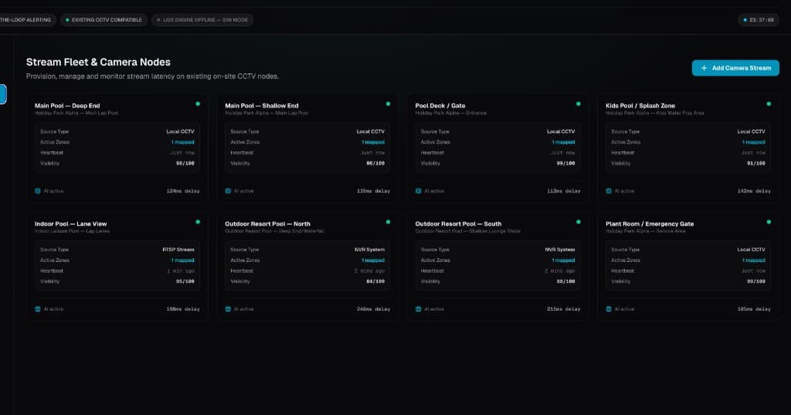Click the 240ms delay value

(373, 309)
